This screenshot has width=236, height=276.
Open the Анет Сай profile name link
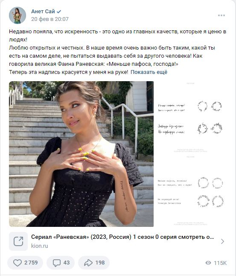(x=43, y=12)
